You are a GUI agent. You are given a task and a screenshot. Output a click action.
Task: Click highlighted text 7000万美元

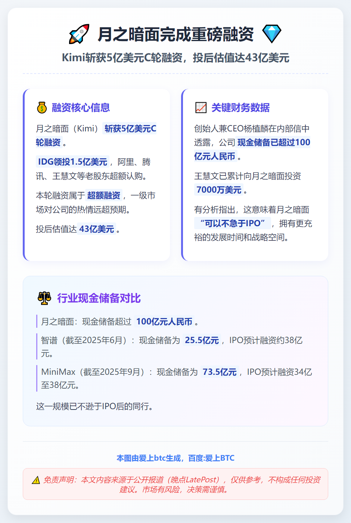pos(219,190)
